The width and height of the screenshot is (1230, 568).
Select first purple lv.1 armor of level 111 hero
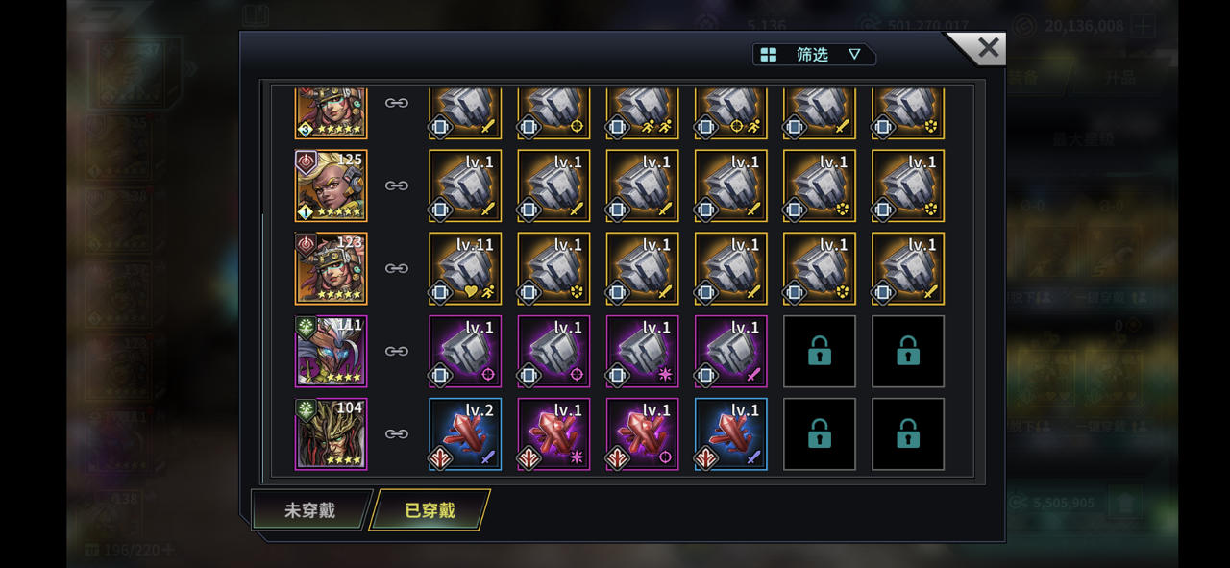465,351
